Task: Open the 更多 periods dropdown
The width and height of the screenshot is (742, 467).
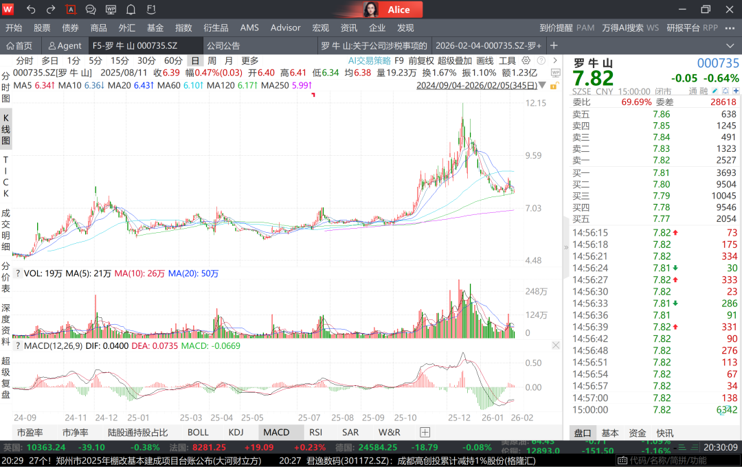Action: 249,60
